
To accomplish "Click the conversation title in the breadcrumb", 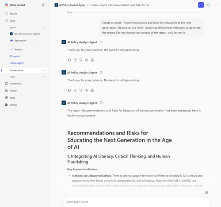I will 119,5.
